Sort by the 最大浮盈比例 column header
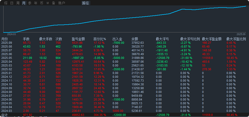This screenshot has width=249, height=117. (x=236, y=39)
